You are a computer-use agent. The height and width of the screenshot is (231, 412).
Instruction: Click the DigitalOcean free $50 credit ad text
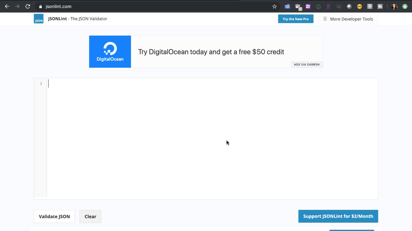coord(211,52)
